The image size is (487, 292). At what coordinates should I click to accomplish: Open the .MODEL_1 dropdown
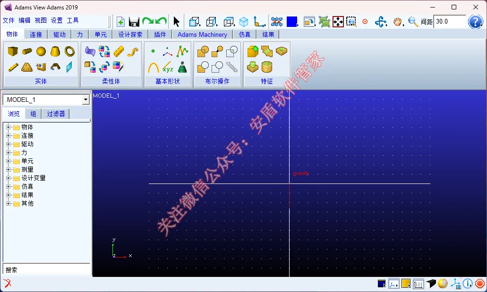pyautogui.click(x=85, y=100)
